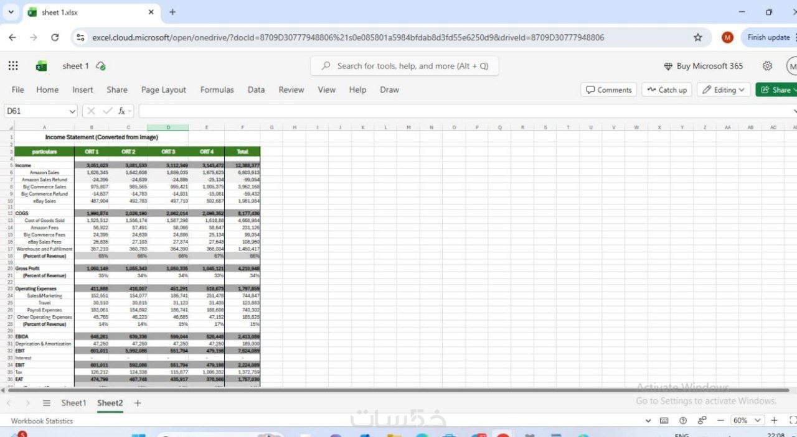Open the Editing mode dropdown
The width and height of the screenshot is (797, 437).
coord(724,90)
